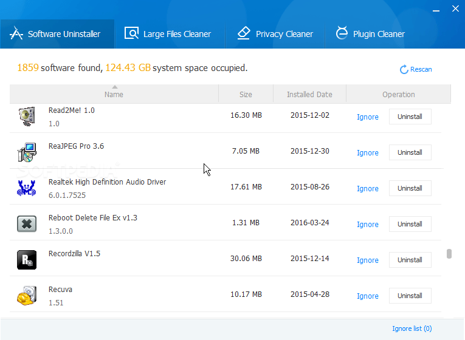The height and width of the screenshot is (340, 465).
Task: Sort list by Size column header
Action: (246, 94)
